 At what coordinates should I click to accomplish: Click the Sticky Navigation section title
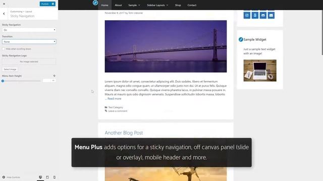click(22, 16)
